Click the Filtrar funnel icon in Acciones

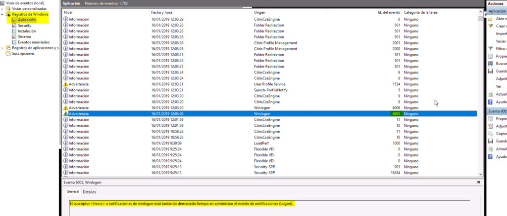pos(490,49)
